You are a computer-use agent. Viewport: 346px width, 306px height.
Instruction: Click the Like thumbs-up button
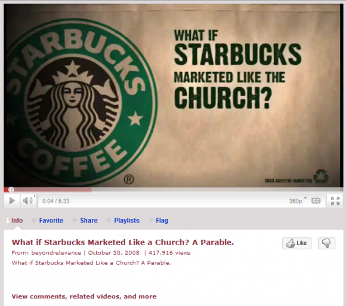(x=296, y=243)
